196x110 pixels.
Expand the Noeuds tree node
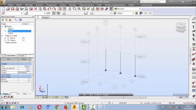tap(5, 38)
